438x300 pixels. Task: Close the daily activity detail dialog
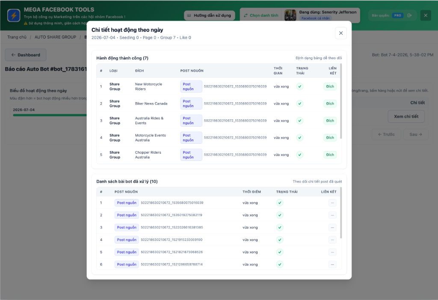pos(341,33)
